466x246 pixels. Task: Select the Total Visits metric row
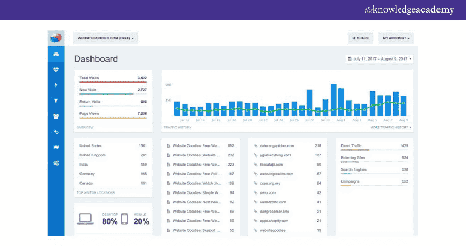point(113,78)
